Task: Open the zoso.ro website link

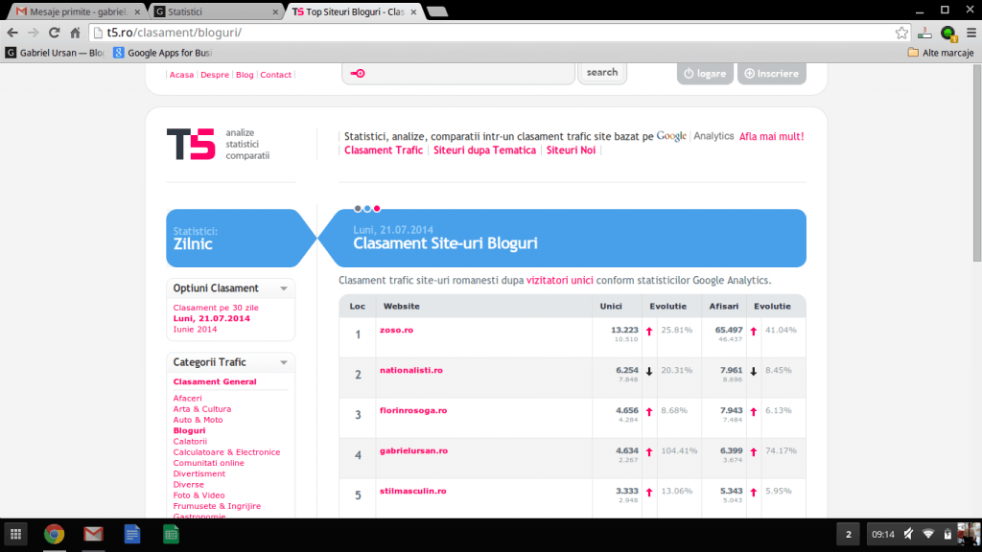Action: pyautogui.click(x=396, y=330)
